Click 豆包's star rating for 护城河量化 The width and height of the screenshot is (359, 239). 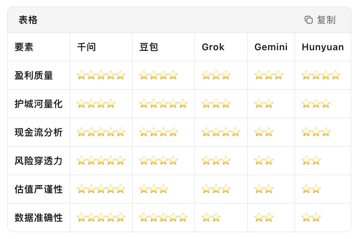tap(163, 104)
